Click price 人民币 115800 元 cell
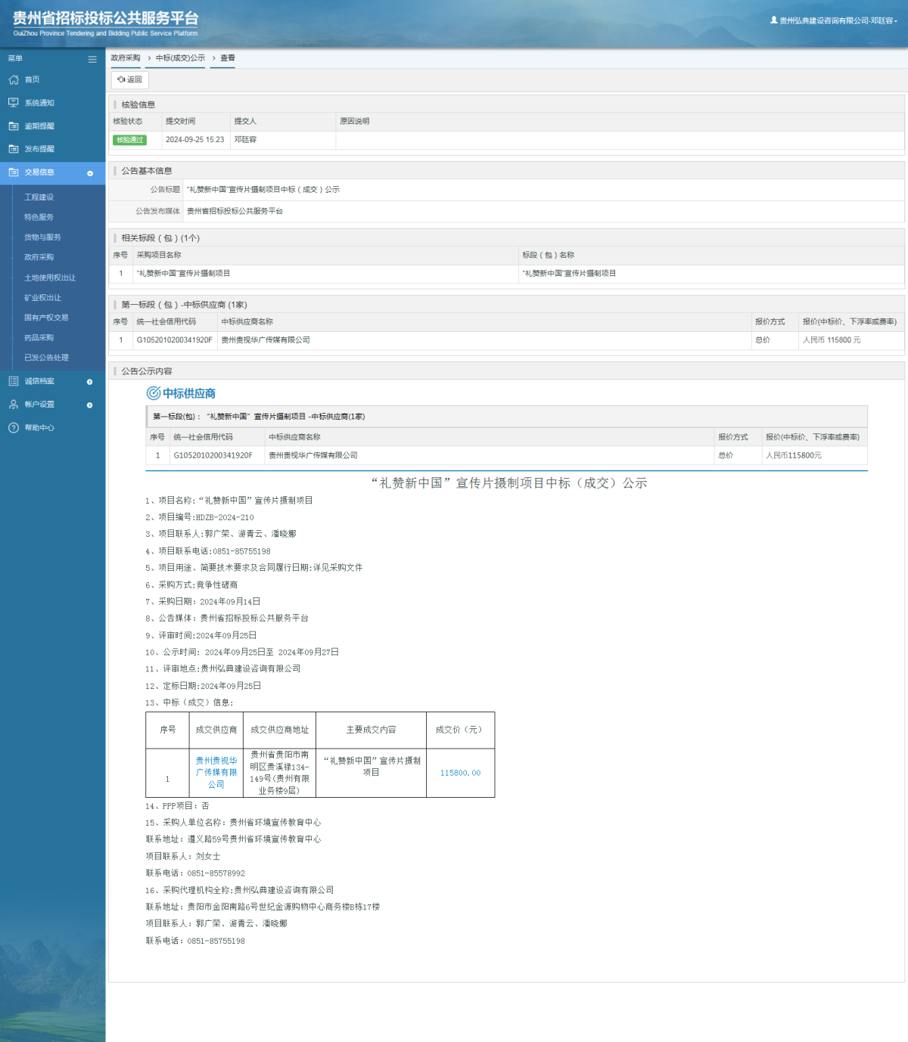The width and height of the screenshot is (908, 1042). coord(832,340)
